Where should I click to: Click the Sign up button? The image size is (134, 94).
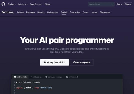[128, 4]
